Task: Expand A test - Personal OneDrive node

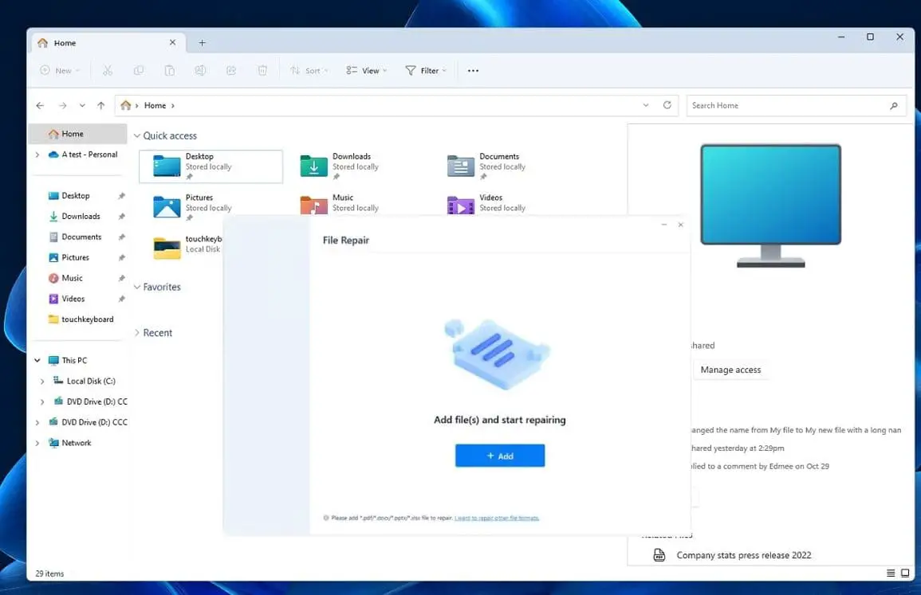Action: click(37, 155)
